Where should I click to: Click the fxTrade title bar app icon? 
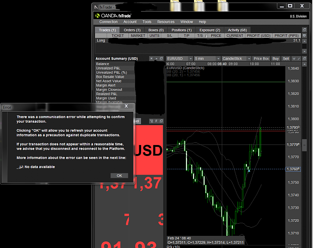(96, 7)
